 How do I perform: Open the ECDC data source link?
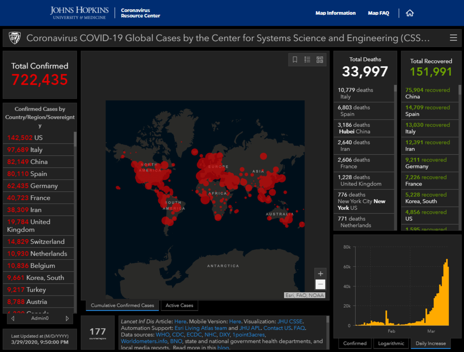click(194, 335)
